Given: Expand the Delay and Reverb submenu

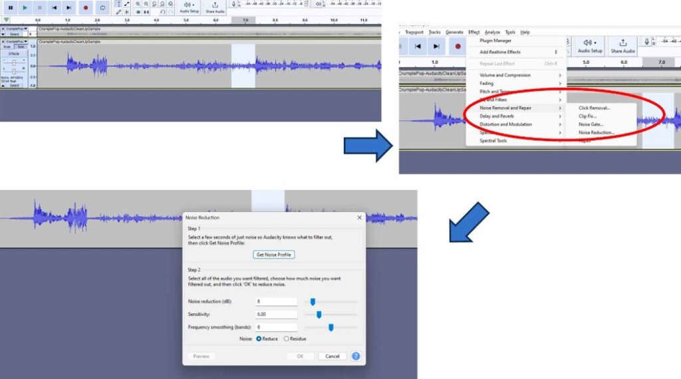Looking at the screenshot, I should click(497, 116).
